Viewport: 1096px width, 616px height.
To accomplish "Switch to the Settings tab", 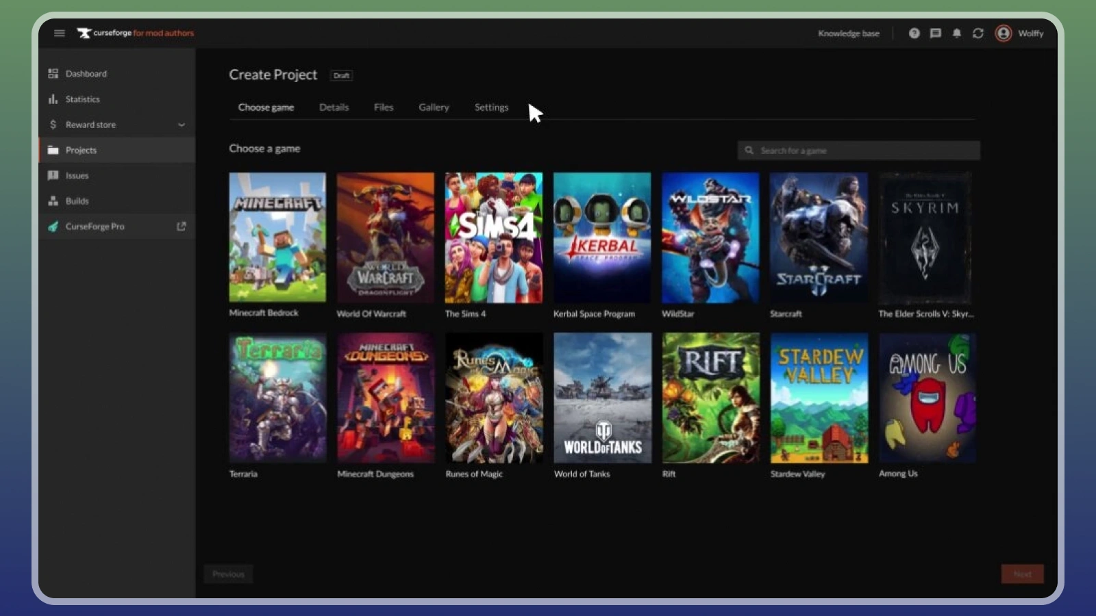I will point(491,107).
